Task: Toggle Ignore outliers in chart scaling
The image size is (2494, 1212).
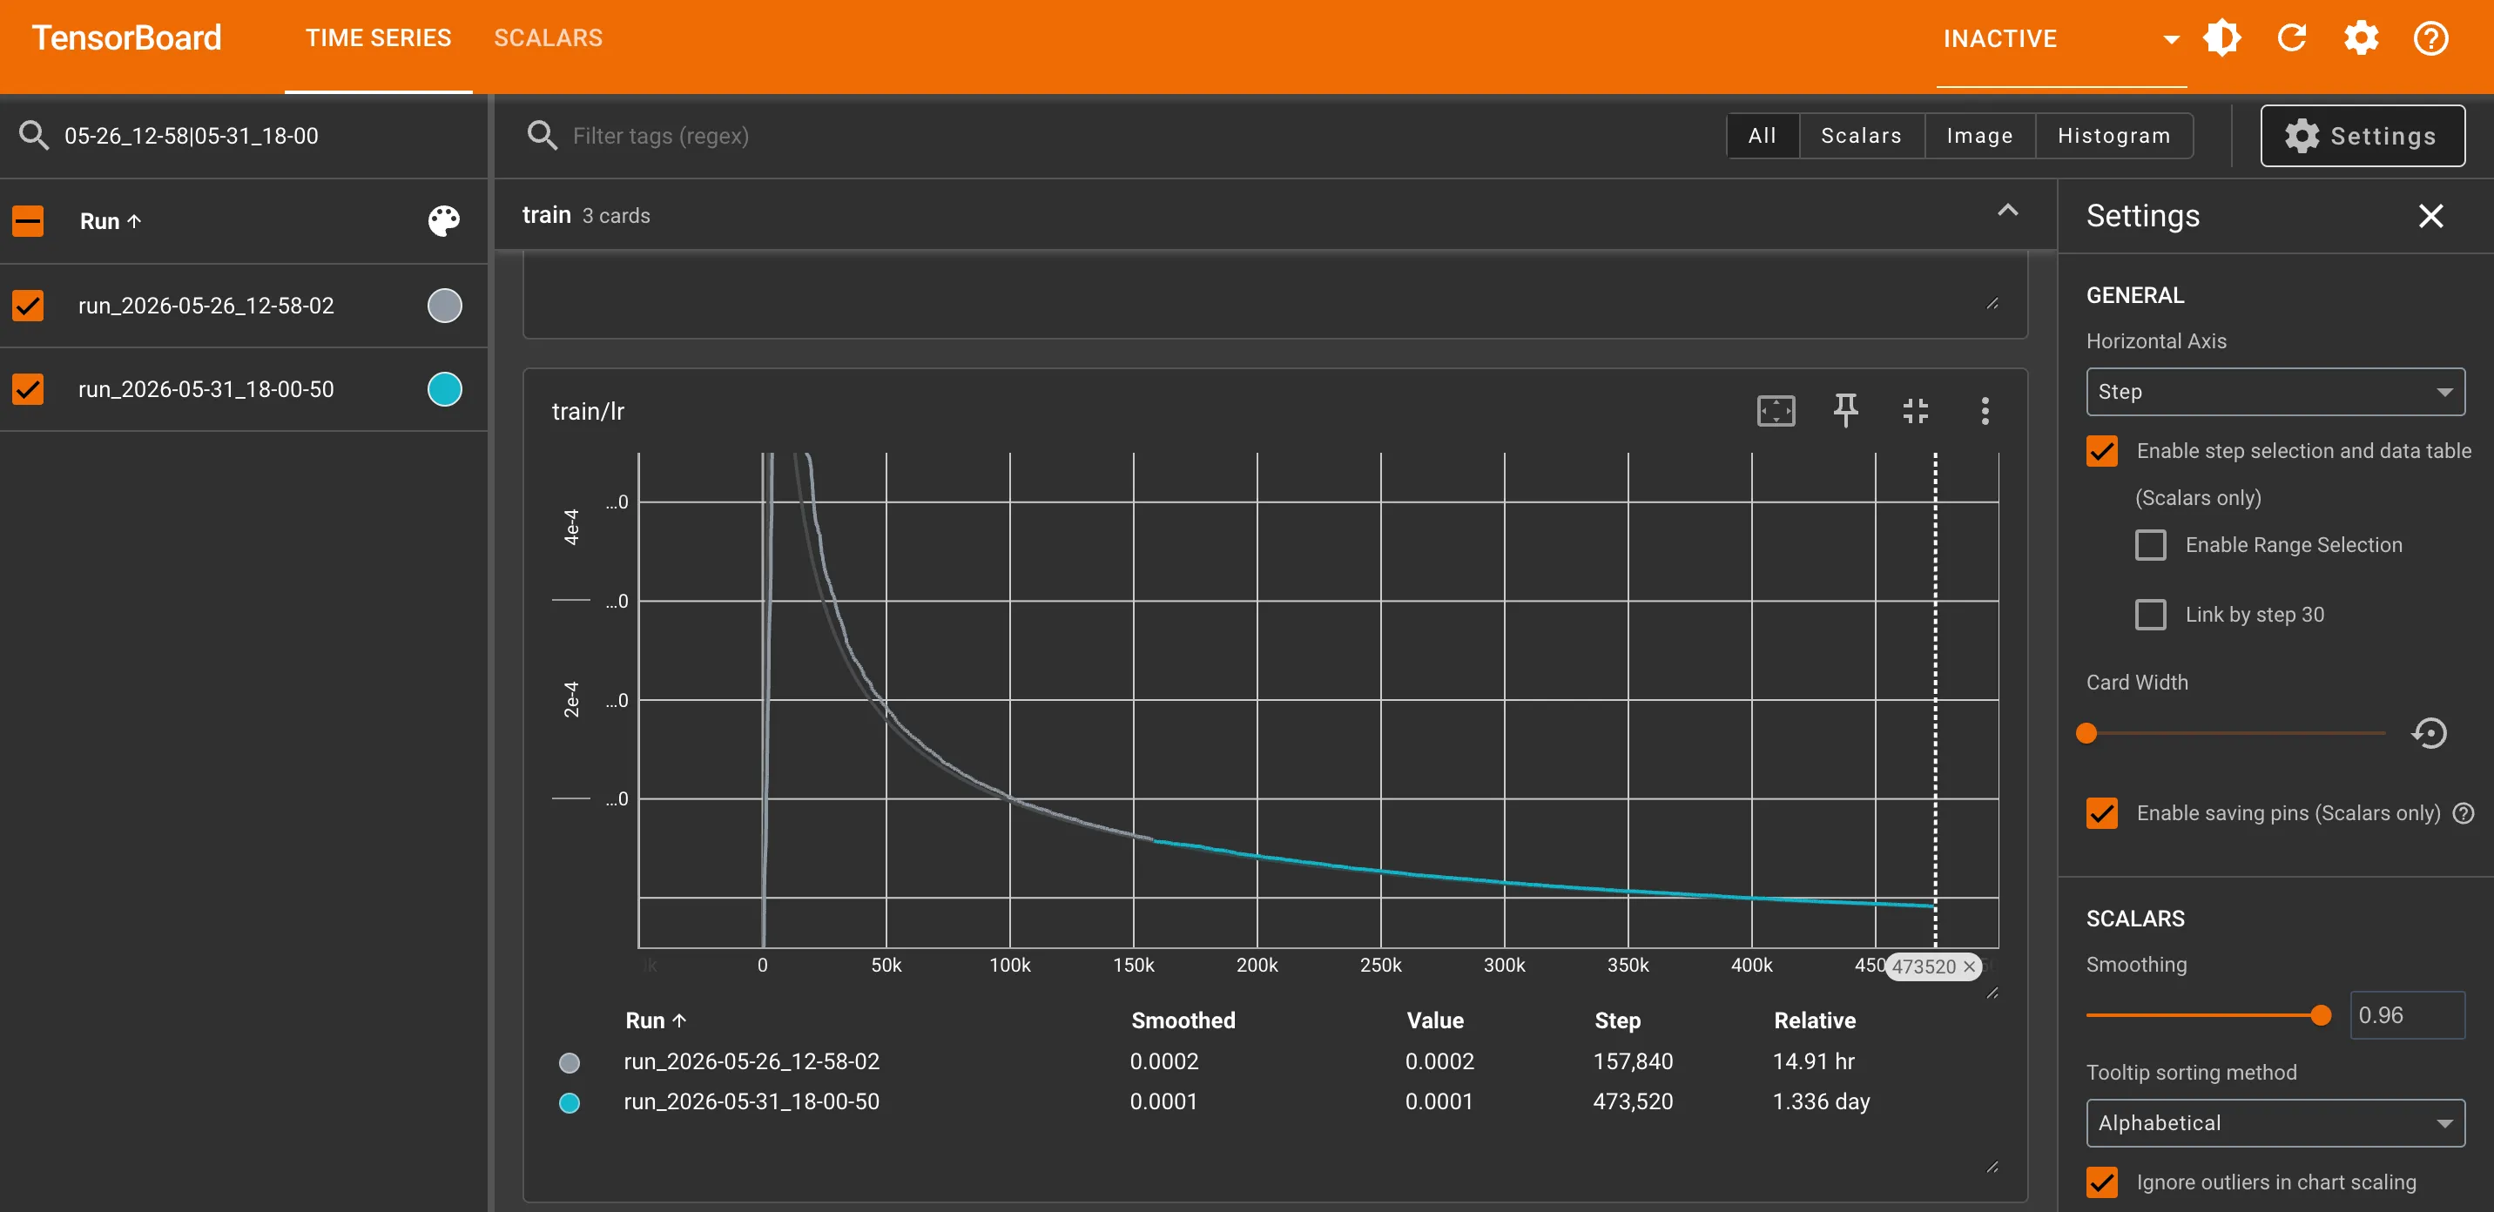Action: point(2102,1182)
